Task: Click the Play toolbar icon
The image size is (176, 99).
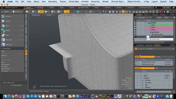Action: (117, 12)
